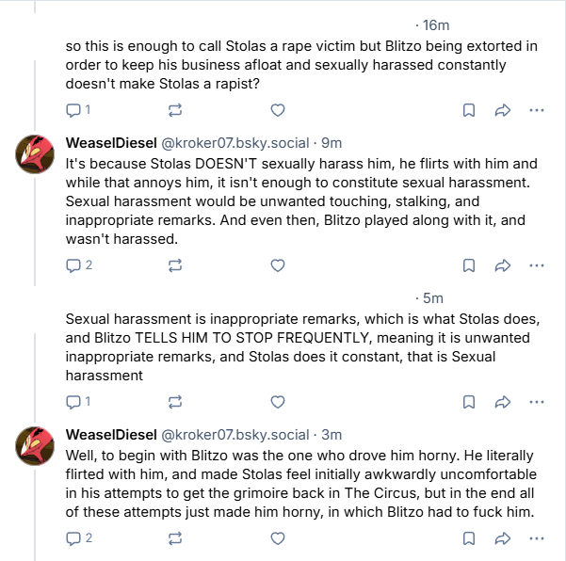Image resolution: width=566 pixels, height=561 pixels.
Task: Repost the 16m-old post
Action: (x=174, y=110)
